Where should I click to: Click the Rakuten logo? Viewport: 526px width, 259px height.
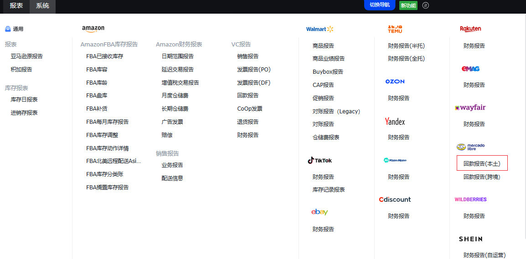pyautogui.click(x=470, y=29)
